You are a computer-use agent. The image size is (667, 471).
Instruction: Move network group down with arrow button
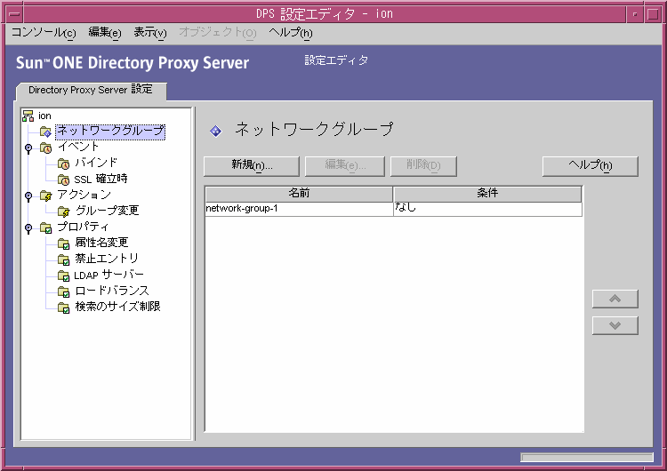(x=615, y=325)
